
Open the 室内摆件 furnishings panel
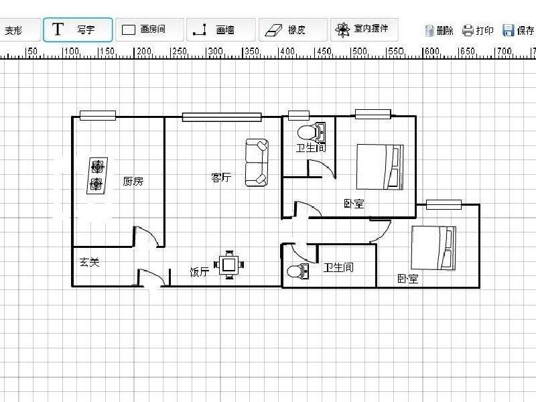(x=364, y=29)
